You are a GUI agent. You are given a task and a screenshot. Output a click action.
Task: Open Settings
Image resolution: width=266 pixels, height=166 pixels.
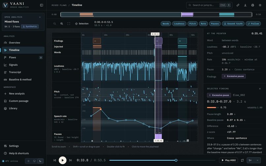point(23,146)
